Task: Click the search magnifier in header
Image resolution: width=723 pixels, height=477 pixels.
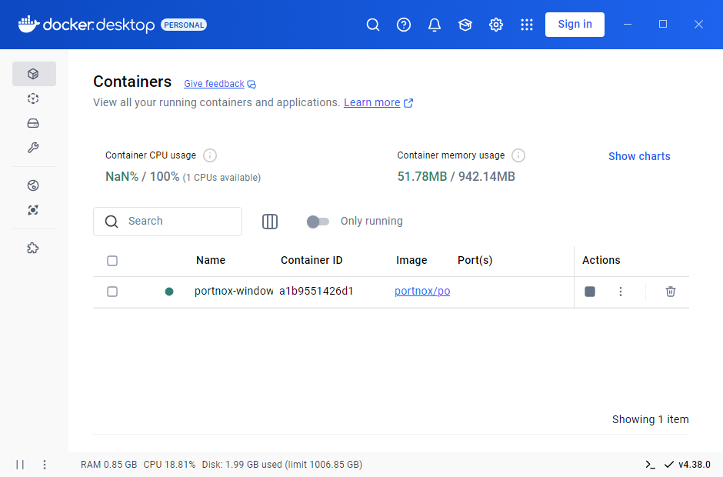Action: click(373, 25)
